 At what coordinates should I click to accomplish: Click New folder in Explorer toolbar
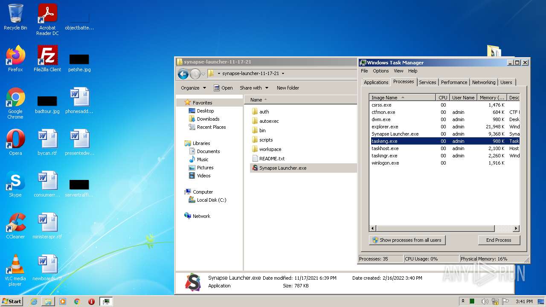[288, 88]
